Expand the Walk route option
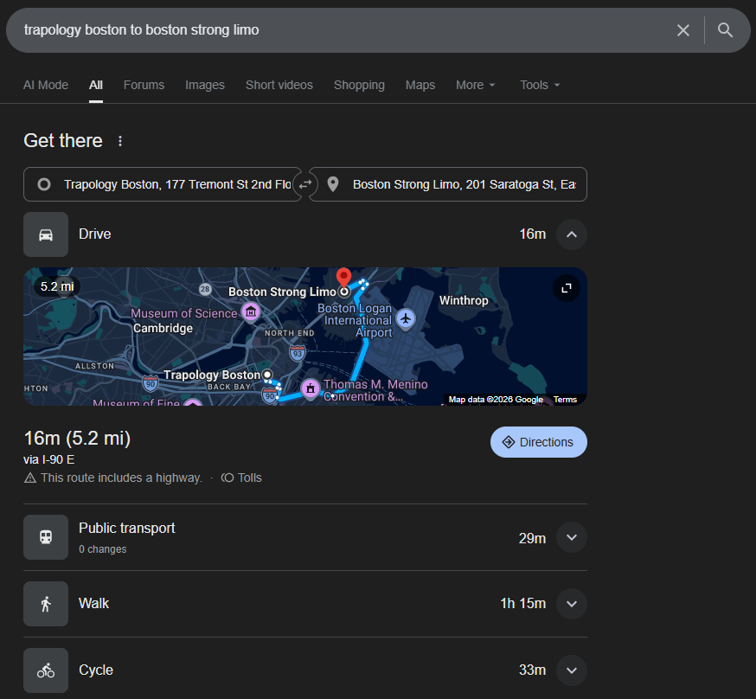Image resolution: width=756 pixels, height=699 pixels. tap(571, 604)
